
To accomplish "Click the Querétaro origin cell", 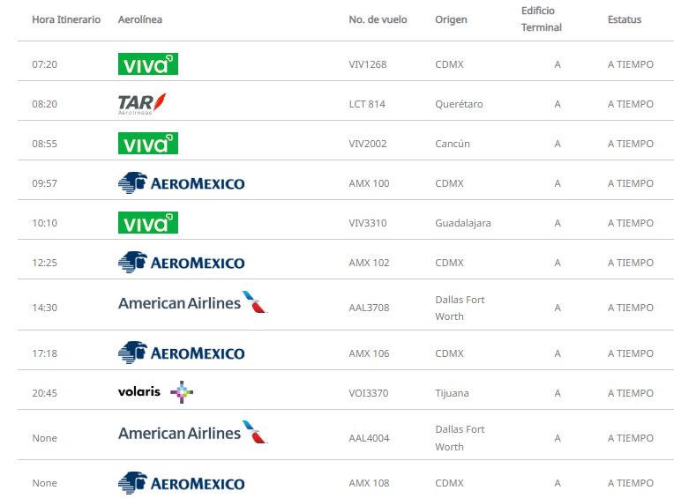I will (x=459, y=104).
